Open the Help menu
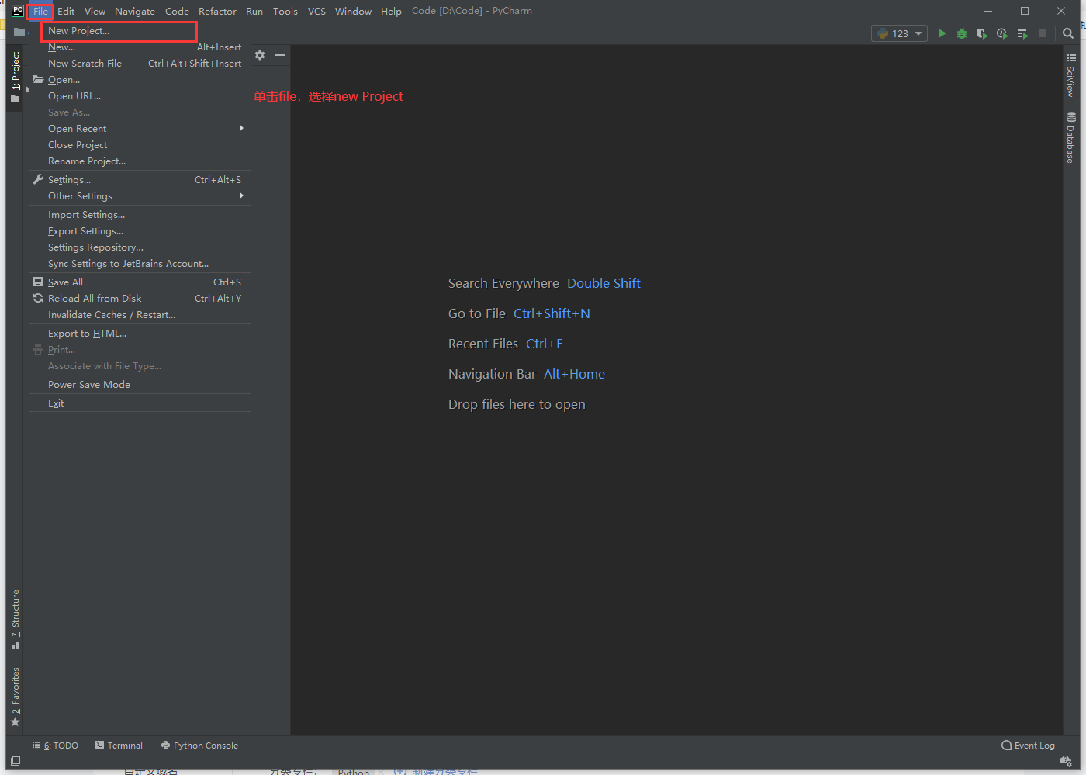 (391, 12)
